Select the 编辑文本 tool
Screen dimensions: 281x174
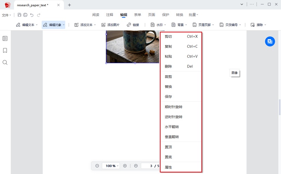[x=25, y=25]
